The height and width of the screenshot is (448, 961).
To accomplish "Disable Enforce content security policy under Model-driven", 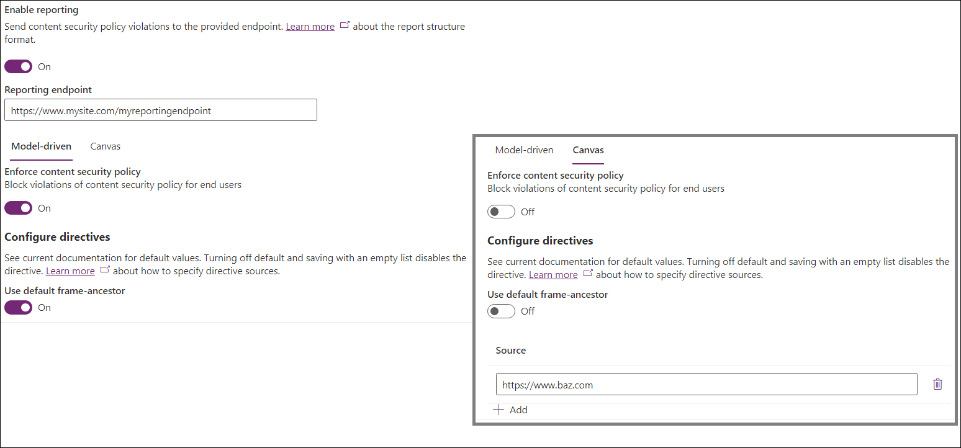I will click(x=18, y=207).
